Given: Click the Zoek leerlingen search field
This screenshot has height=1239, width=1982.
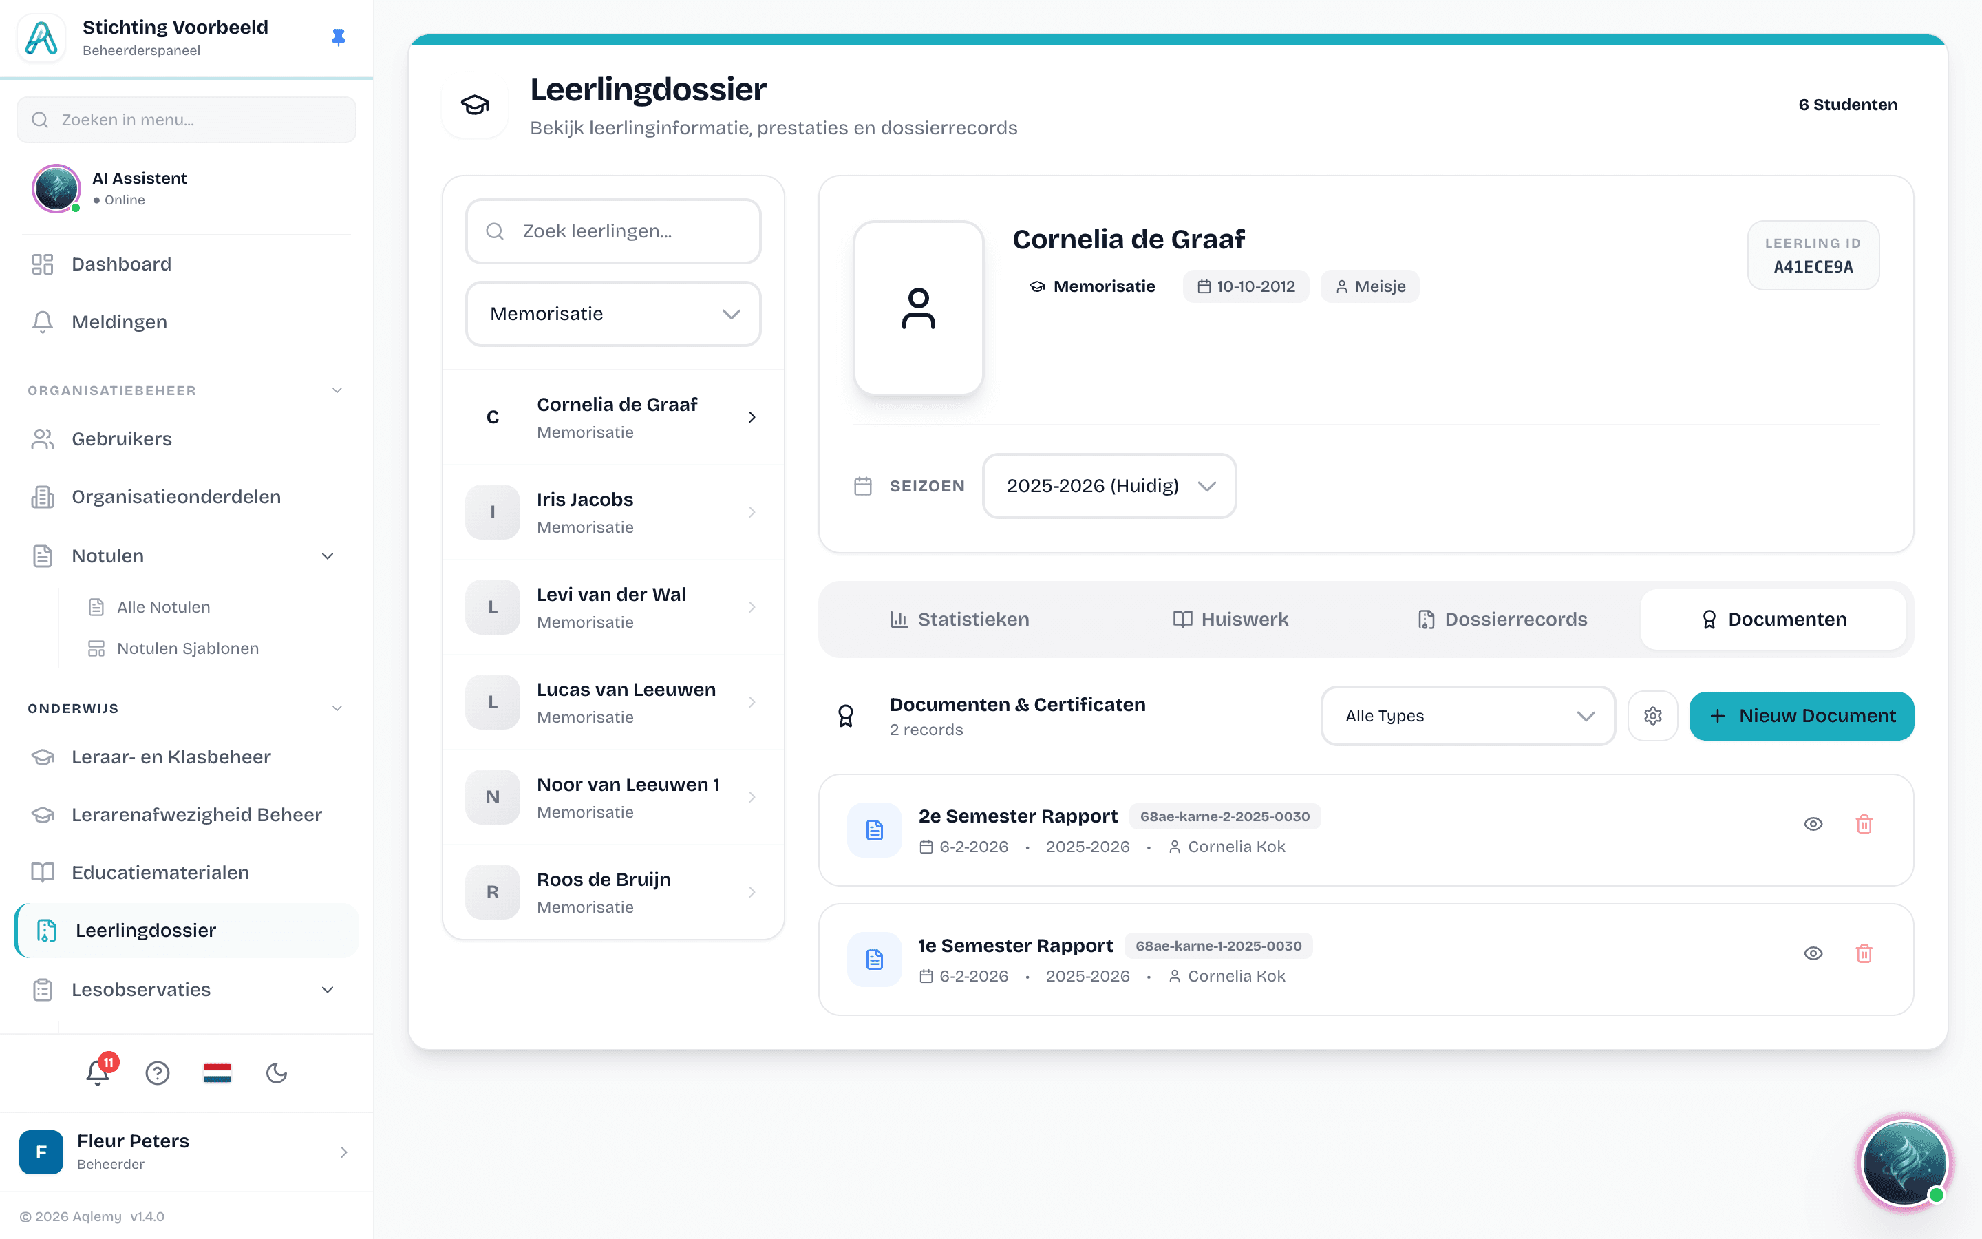Looking at the screenshot, I should click(613, 231).
